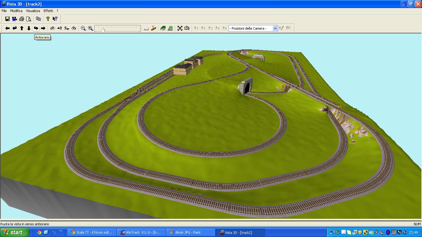The height and width of the screenshot is (237, 422).
Task: Select camera position 3 icon
Action: click(210, 28)
